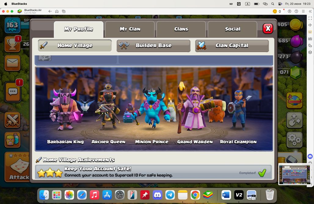The image size is (314, 204).
Task: Open BlueStacks help icon
Action: (x=296, y=11)
